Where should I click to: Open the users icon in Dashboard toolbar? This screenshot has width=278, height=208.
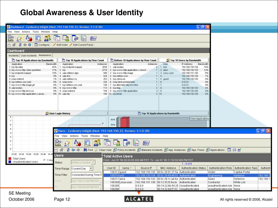tap(47, 38)
